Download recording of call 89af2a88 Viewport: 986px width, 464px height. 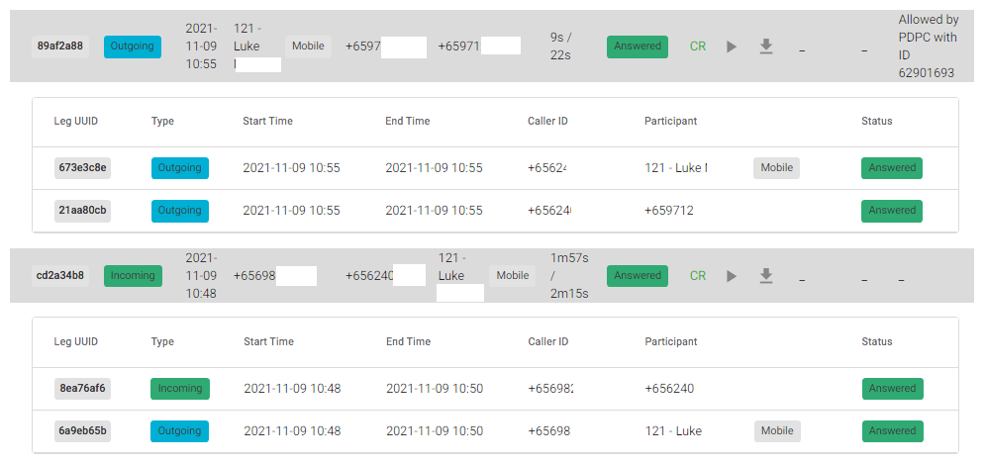[x=765, y=46]
